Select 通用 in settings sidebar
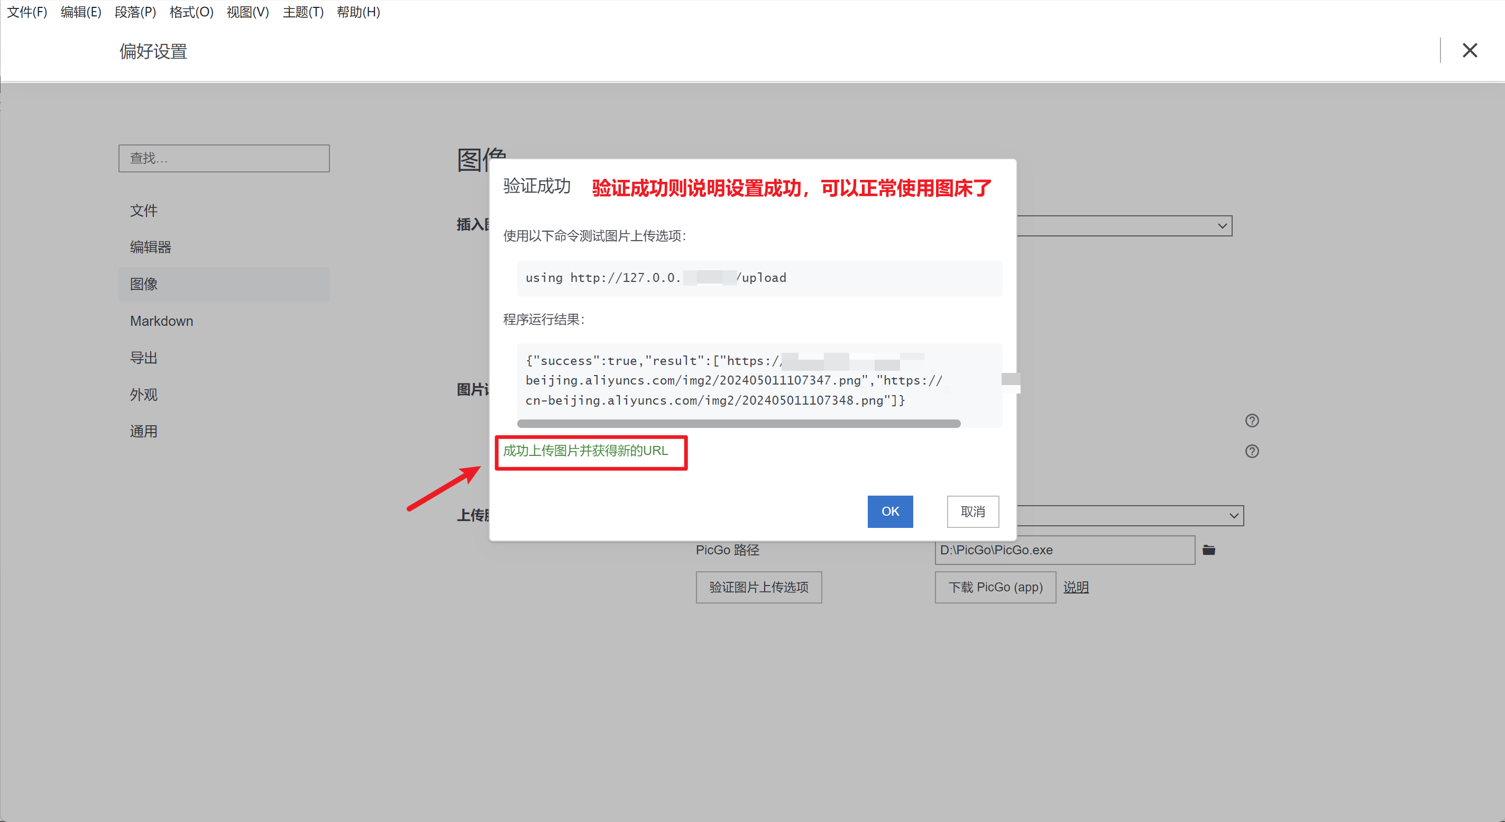1505x822 pixels. tap(224, 431)
